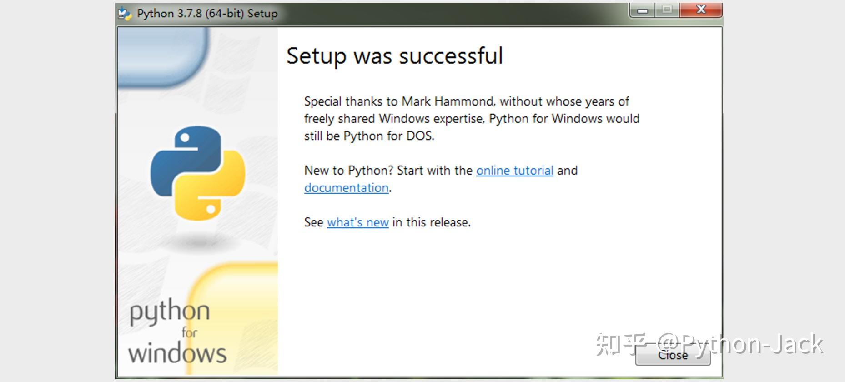
Task: Click the Close button to finish setup
Action: [673, 355]
